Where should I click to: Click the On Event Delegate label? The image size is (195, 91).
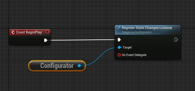coord(134,55)
